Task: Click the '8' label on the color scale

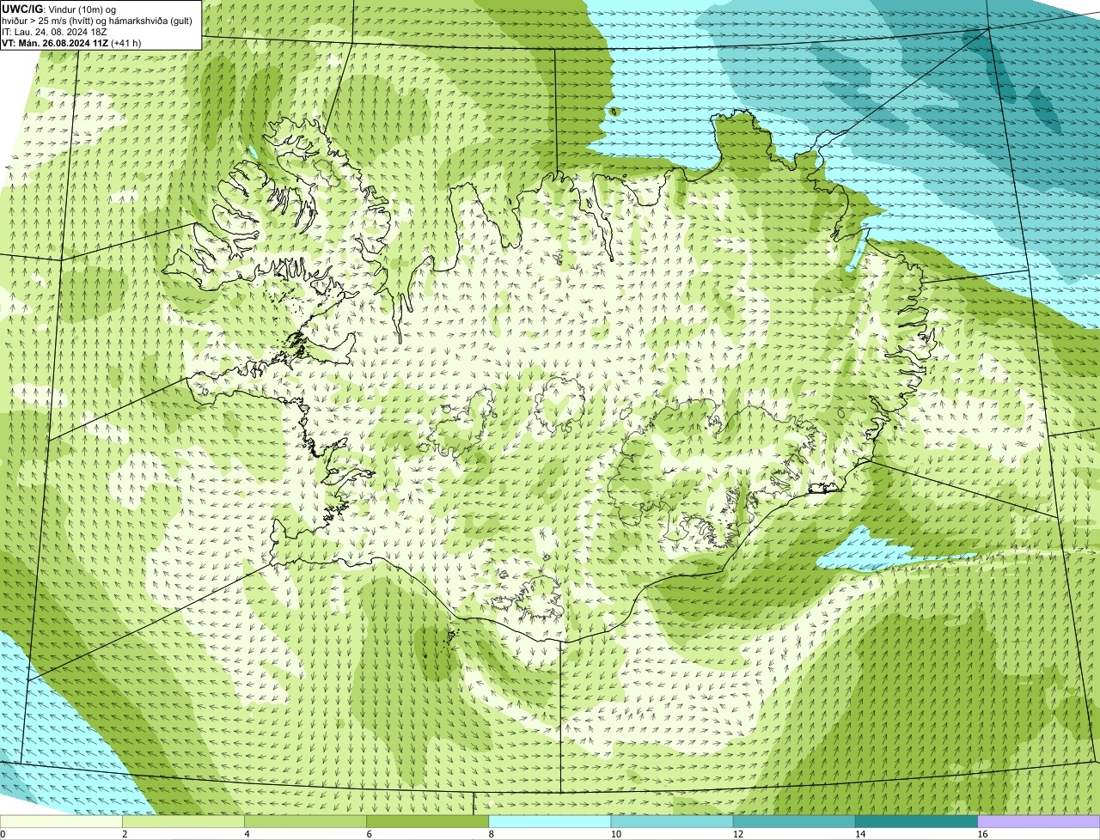Action: coord(491,834)
